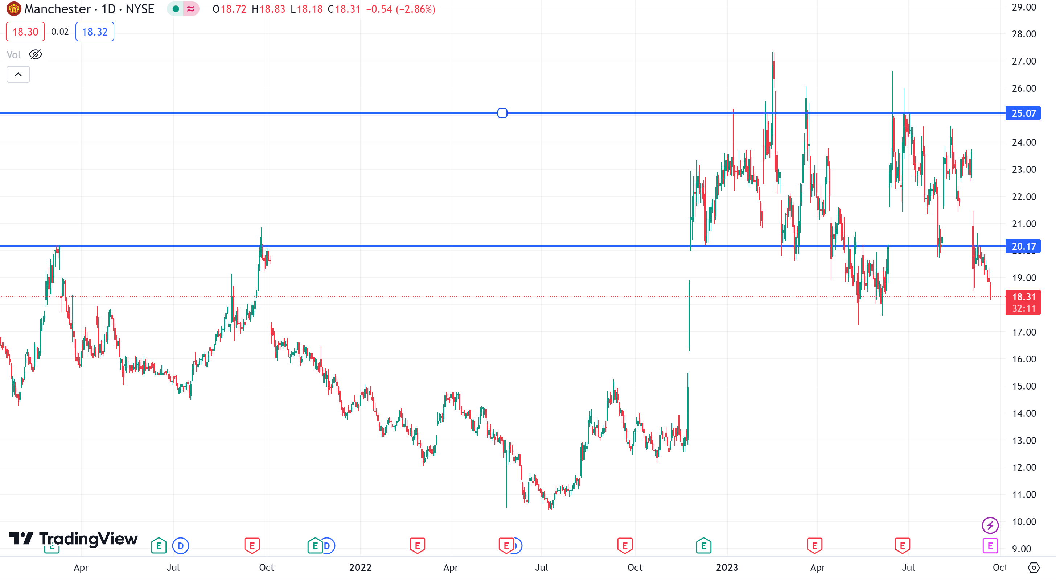
Task: Toggle visibility of the Vol indicator
Action: point(36,54)
